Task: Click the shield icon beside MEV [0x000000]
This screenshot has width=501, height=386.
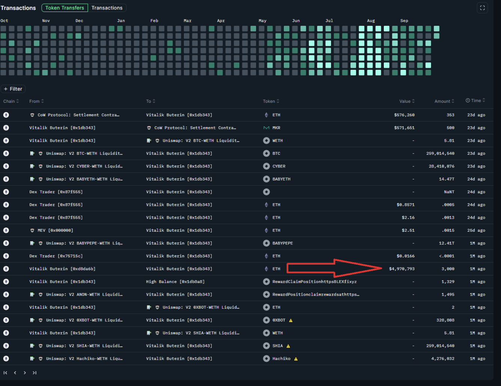Action: click(x=32, y=231)
